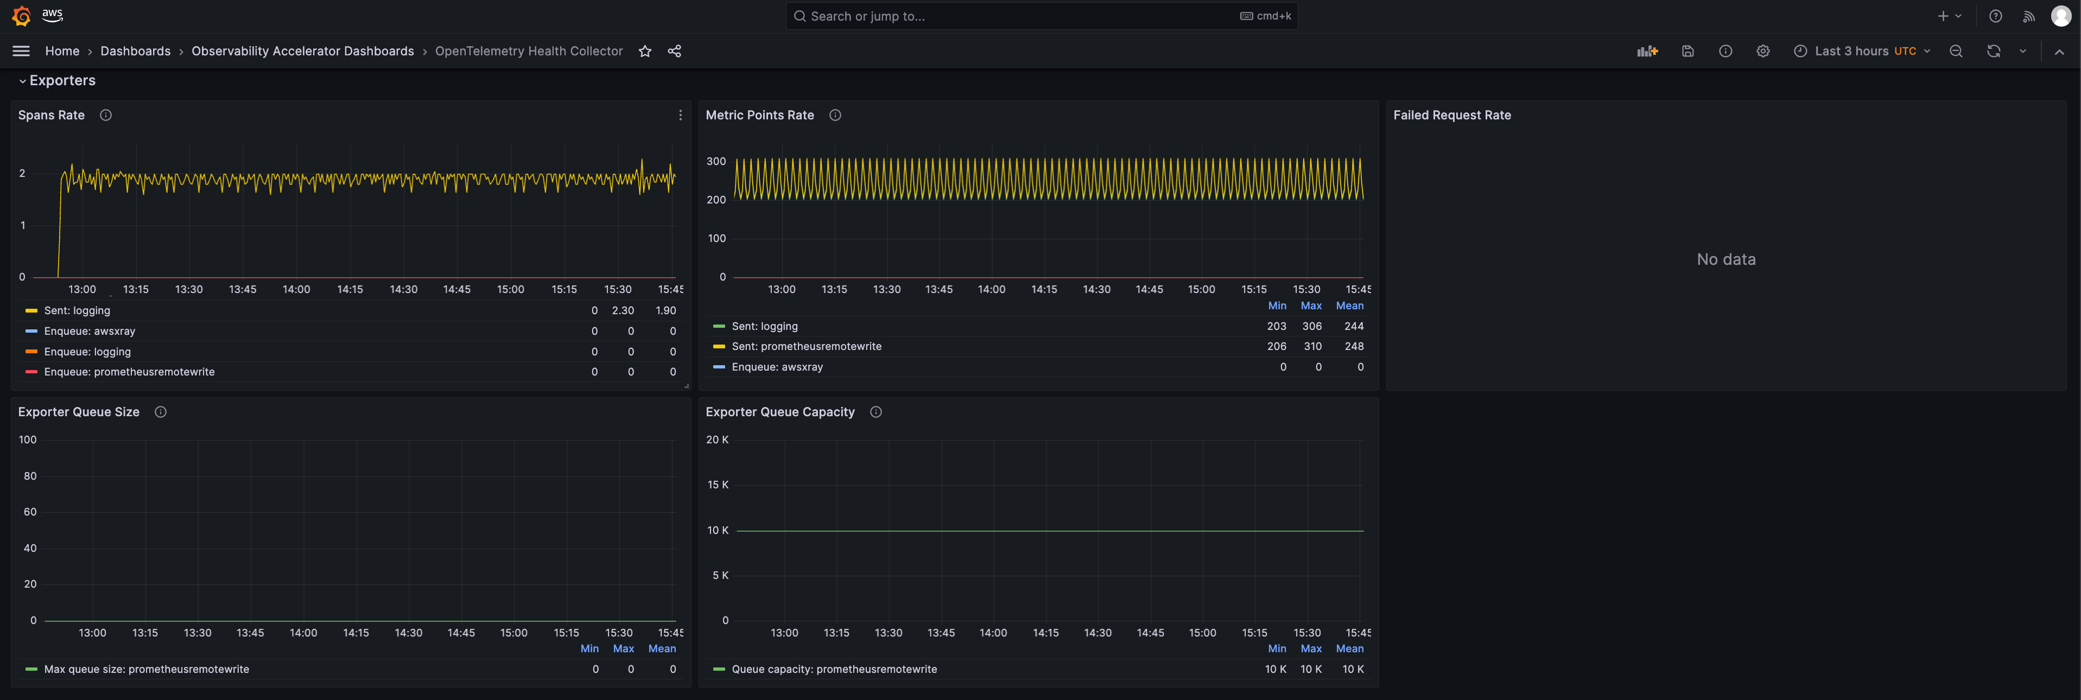The image size is (2081, 700).
Task: Click the Grafana logo
Action: pyautogui.click(x=22, y=16)
